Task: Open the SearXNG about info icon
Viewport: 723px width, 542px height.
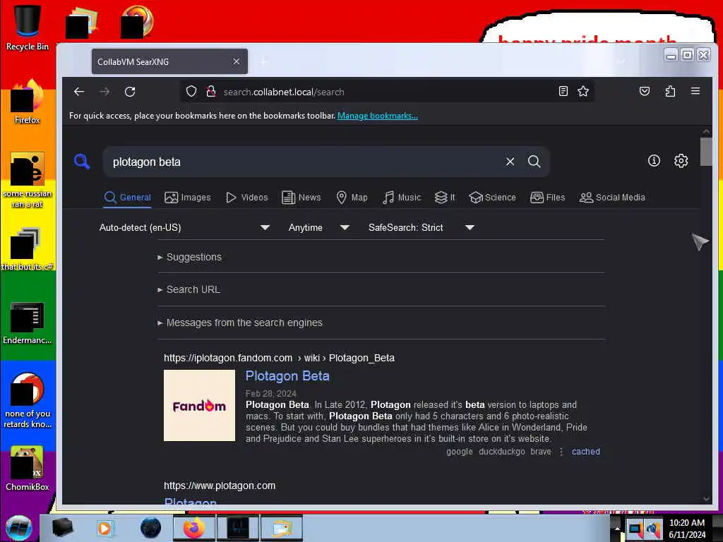Action: 654,160
